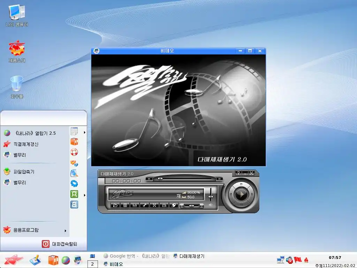Screen dimensions: 357x268
Task: Click the 50.0 balance readout
Action: click(191, 197)
